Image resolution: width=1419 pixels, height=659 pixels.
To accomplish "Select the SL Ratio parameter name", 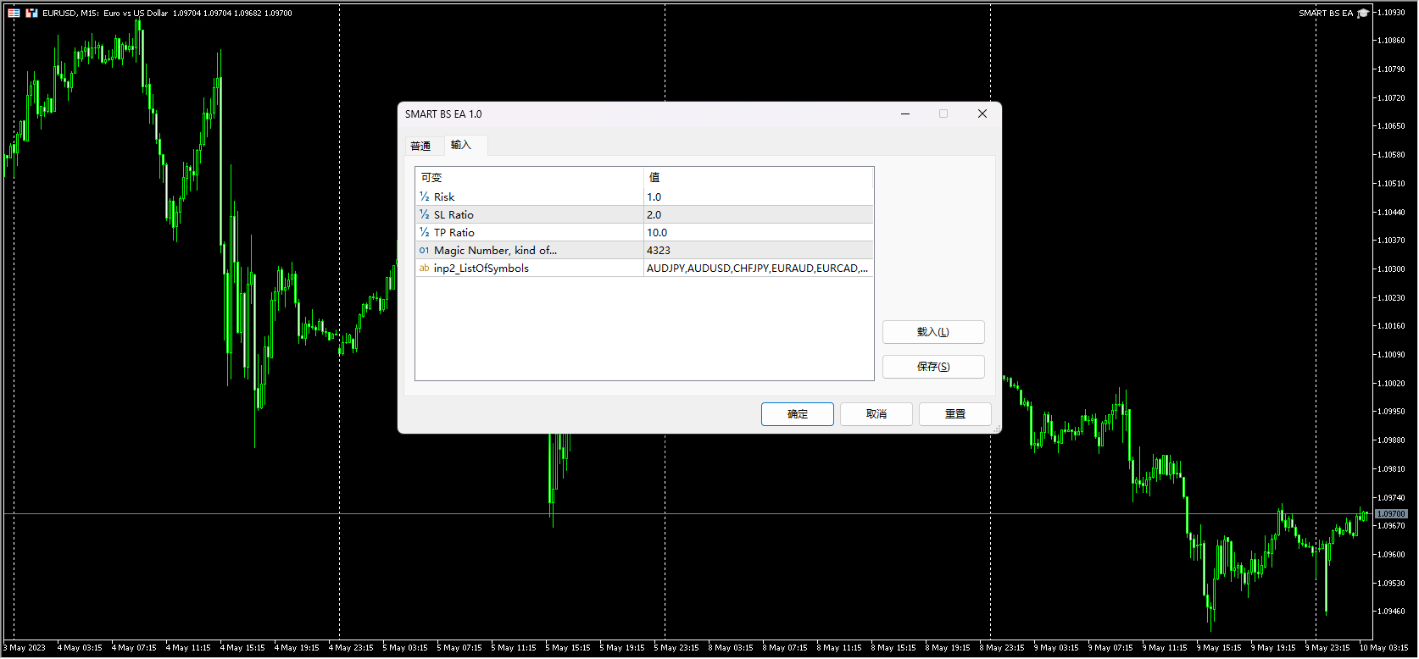I will point(454,214).
